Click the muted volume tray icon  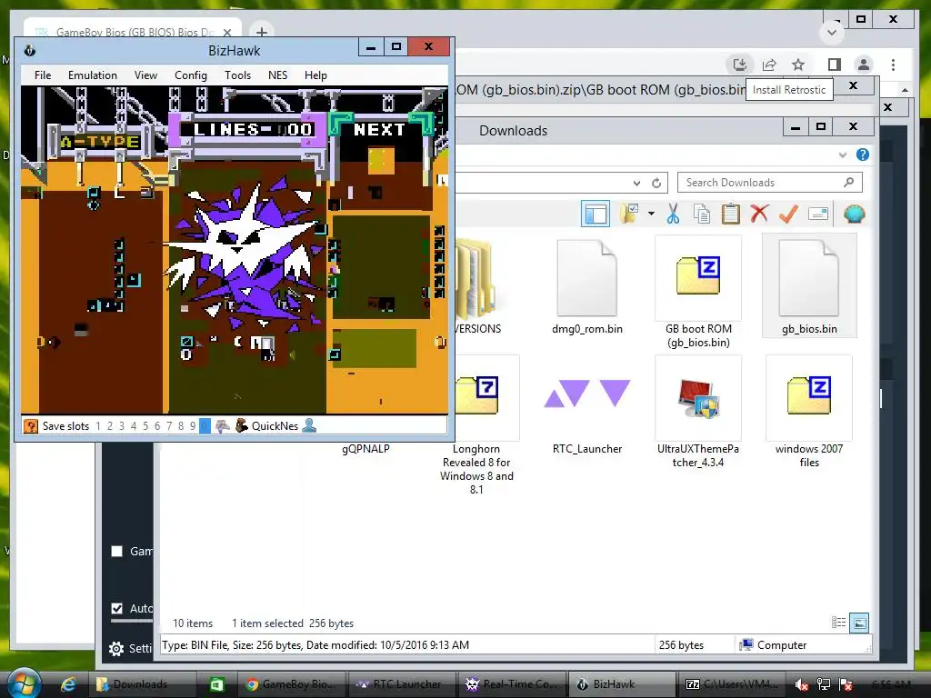802,685
